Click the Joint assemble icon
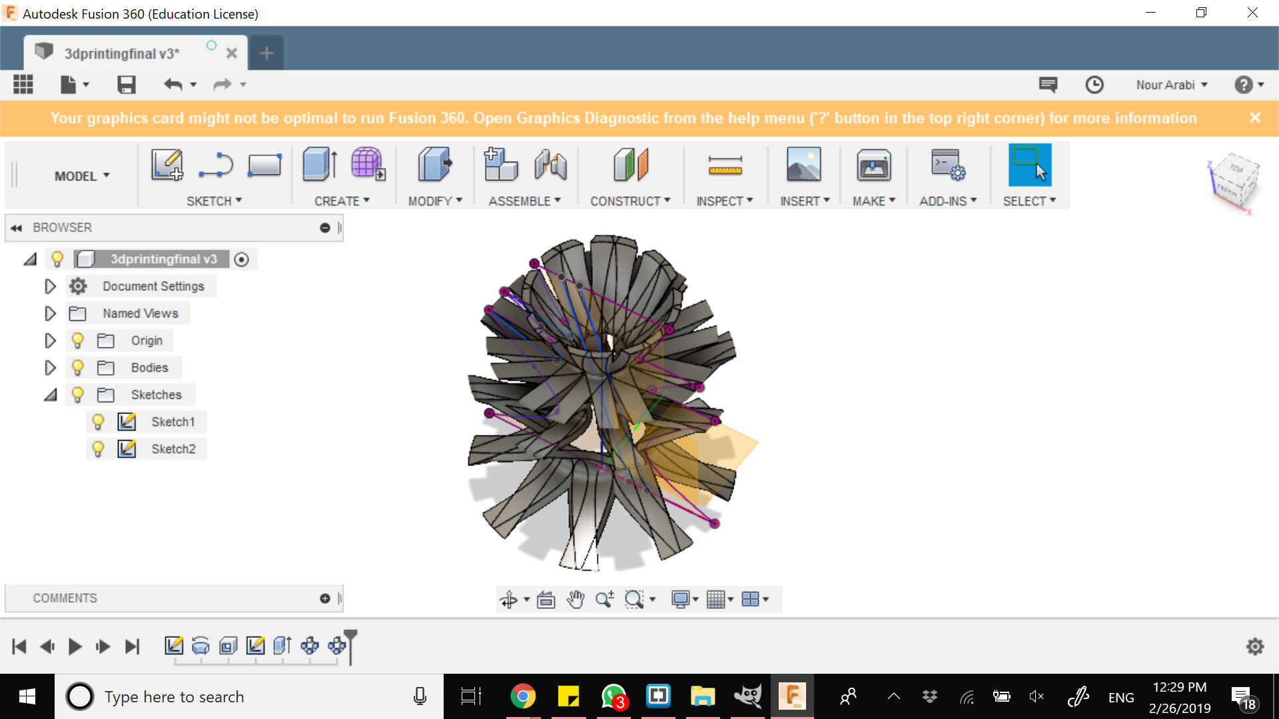Image resolution: width=1279 pixels, height=719 pixels. (x=550, y=164)
